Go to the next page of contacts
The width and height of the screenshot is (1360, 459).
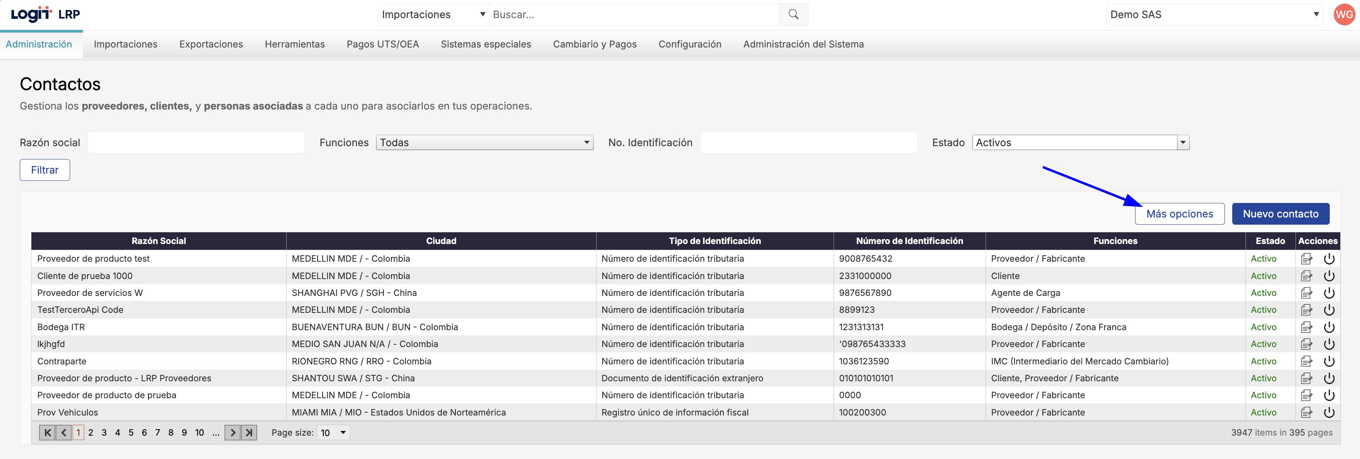pos(232,432)
